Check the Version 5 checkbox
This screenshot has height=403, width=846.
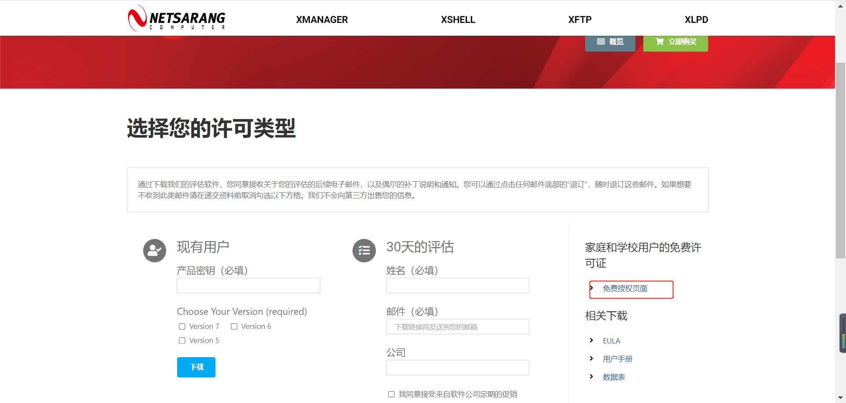182,340
